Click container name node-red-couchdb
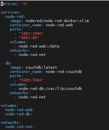The image size is (109, 130). 64,72
